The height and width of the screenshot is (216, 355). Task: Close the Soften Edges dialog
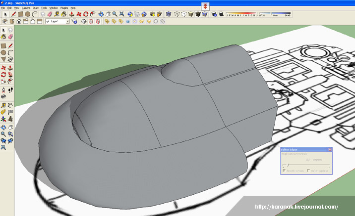click(x=330, y=149)
